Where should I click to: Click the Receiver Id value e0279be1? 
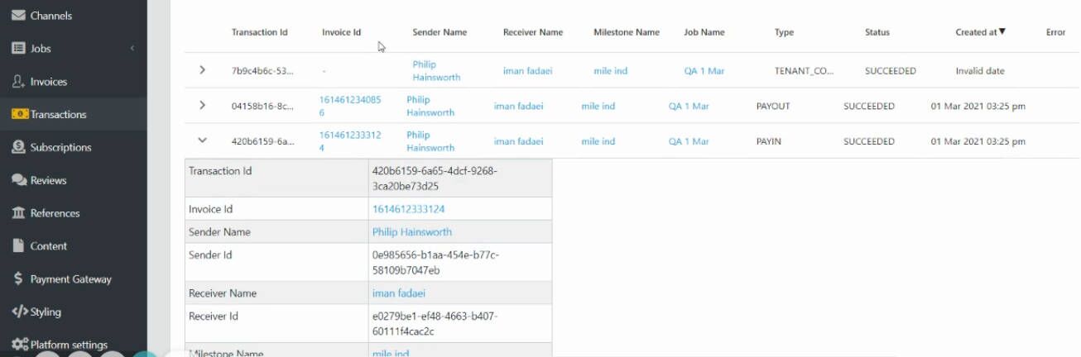tap(435, 324)
